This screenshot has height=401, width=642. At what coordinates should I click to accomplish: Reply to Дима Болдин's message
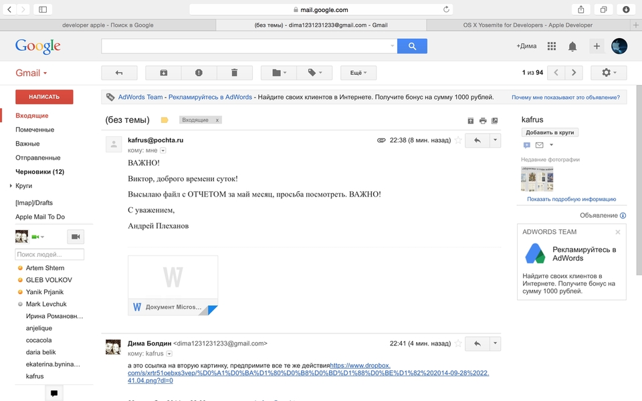[x=477, y=344]
